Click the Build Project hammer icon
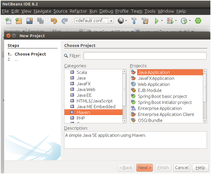The height and width of the screenshot is (174, 211). (x=134, y=21)
